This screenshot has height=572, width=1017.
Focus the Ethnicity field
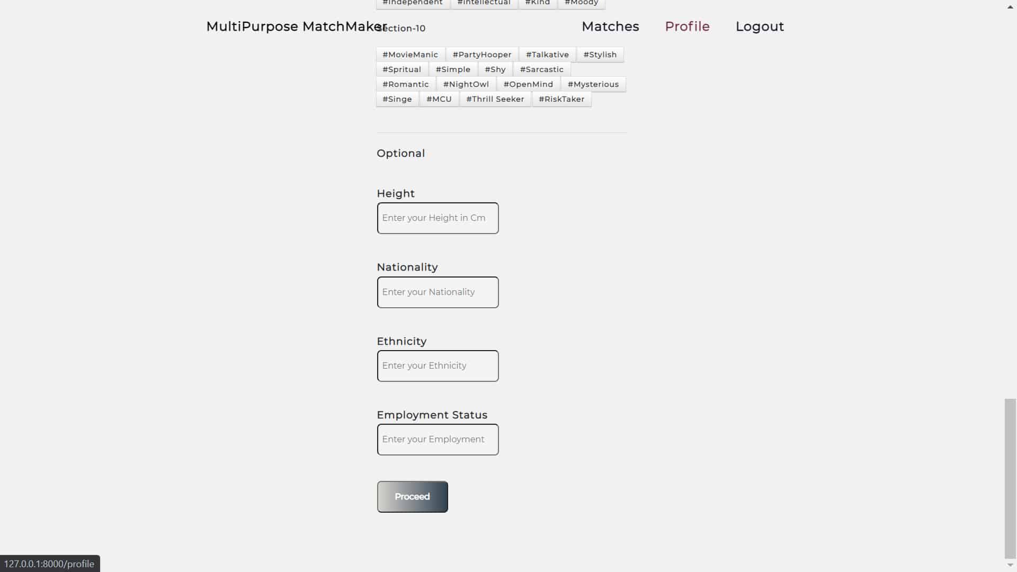pos(438,366)
